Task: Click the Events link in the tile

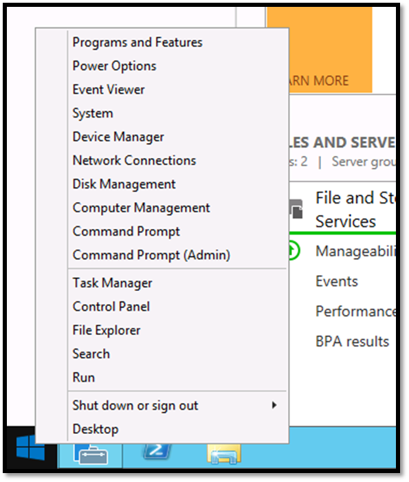Action: [x=337, y=281]
